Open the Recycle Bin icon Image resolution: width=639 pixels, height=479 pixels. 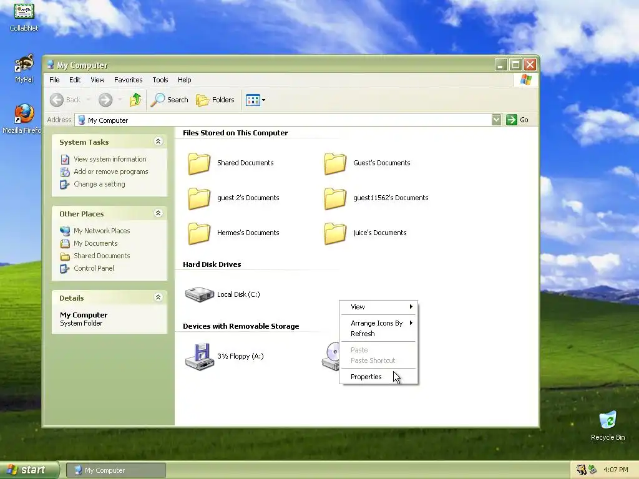coord(608,425)
